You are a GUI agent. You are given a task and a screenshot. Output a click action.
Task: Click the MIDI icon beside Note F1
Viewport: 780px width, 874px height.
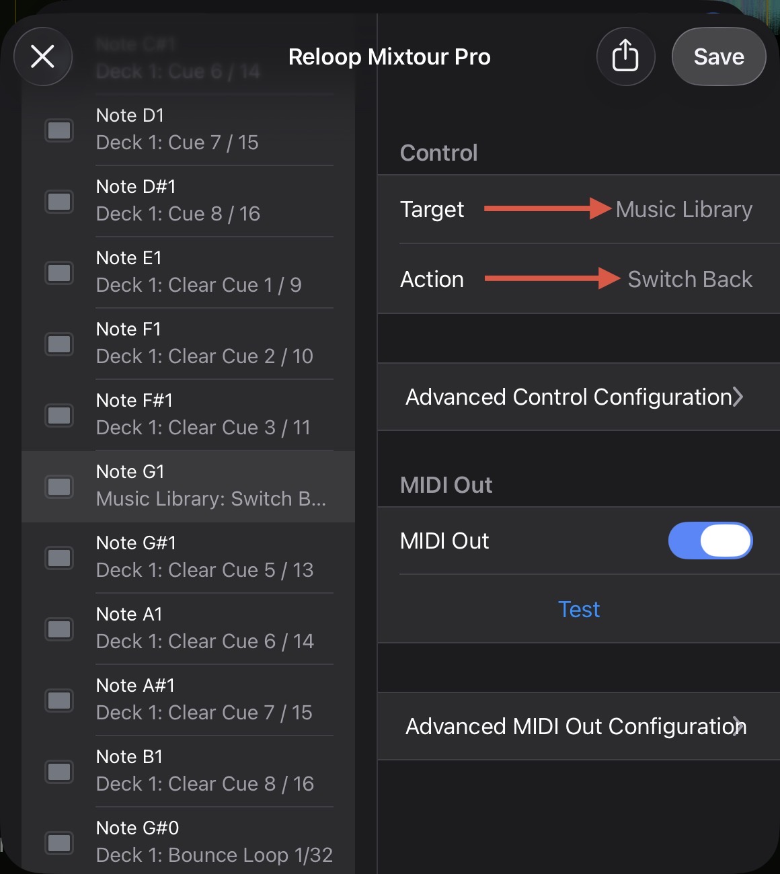(59, 344)
